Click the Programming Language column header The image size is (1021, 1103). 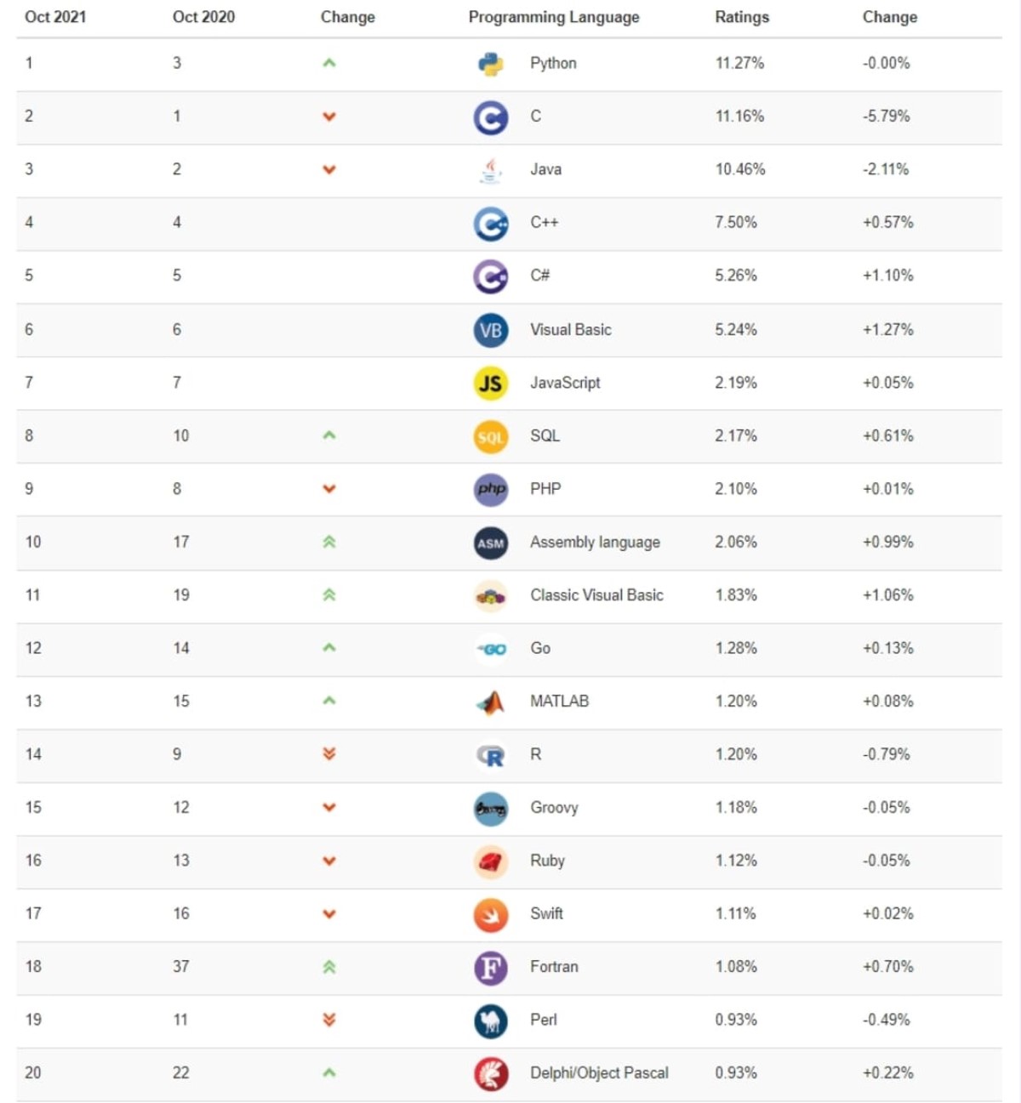click(x=554, y=17)
